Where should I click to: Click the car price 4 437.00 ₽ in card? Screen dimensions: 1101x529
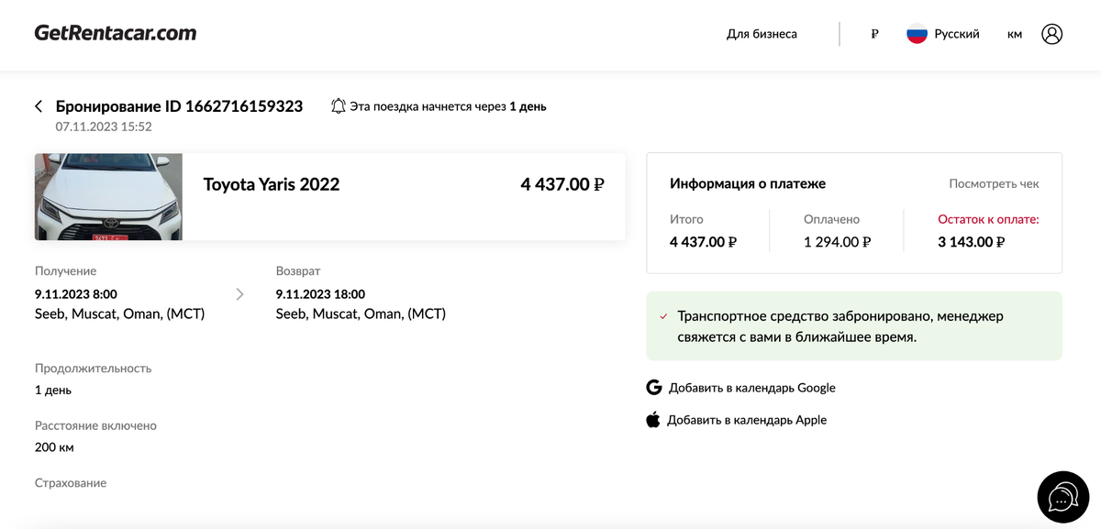pos(562,184)
